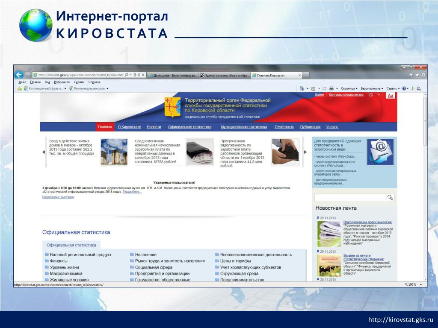Click the email @ envelope image in the sidebar
The image size is (438, 328).
(380, 152)
